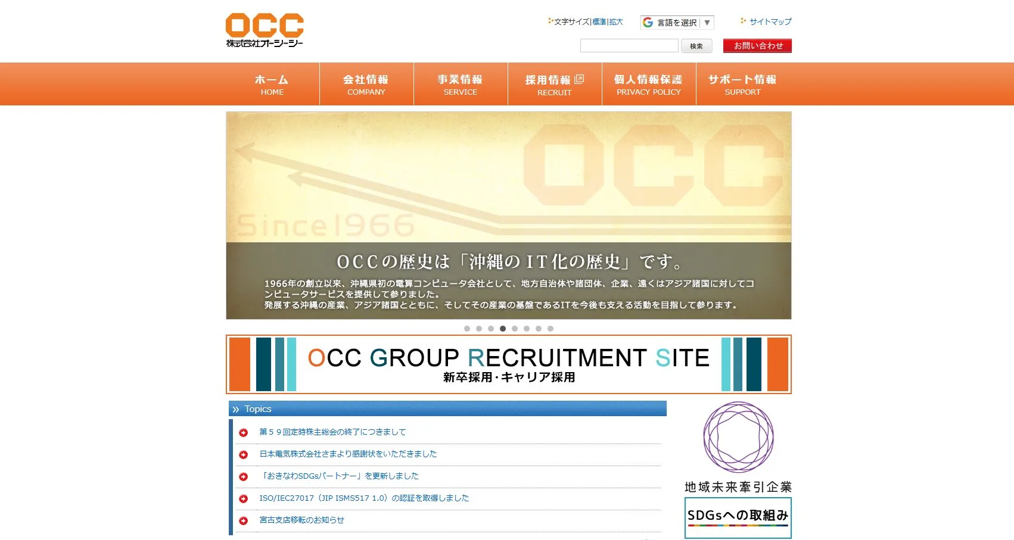Image resolution: width=1014 pixels, height=540 pixels.
Task: Select the fourth carousel navigation dot
Action: tap(502, 328)
